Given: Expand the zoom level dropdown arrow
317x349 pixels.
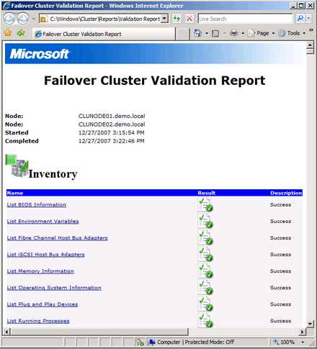Looking at the screenshot, I should click(303, 342).
